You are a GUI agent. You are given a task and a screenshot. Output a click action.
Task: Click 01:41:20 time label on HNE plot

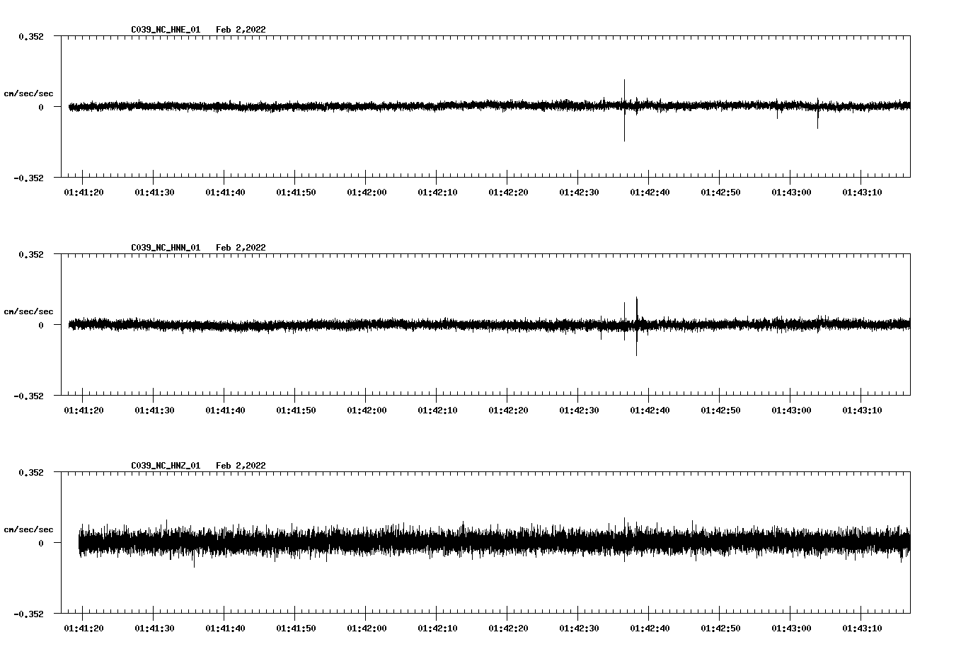pyautogui.click(x=84, y=193)
